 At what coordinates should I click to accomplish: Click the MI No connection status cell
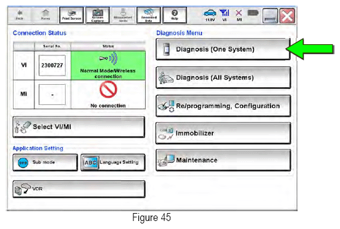click(x=108, y=95)
